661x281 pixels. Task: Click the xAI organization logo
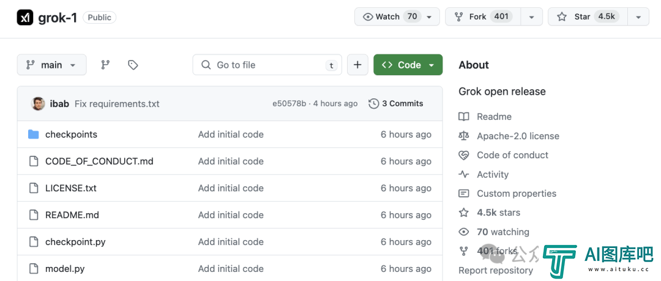pyautogui.click(x=25, y=17)
